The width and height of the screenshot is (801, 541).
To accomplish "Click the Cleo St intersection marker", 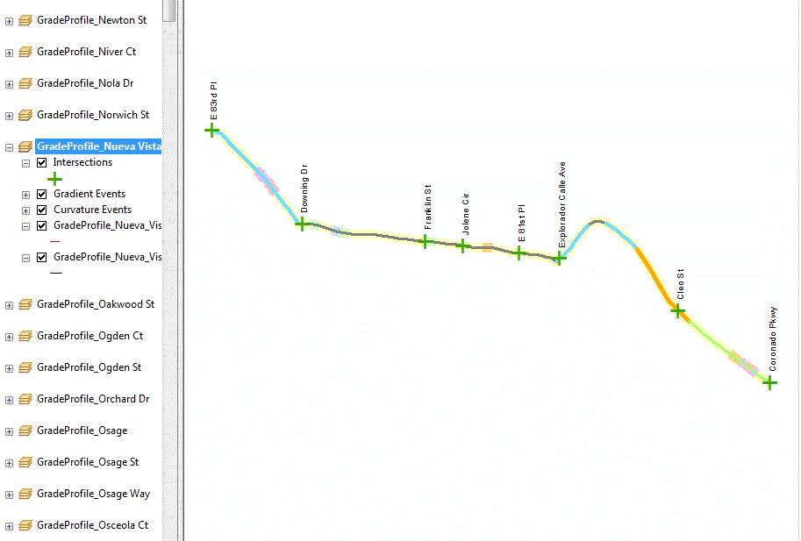I will pos(677,310).
